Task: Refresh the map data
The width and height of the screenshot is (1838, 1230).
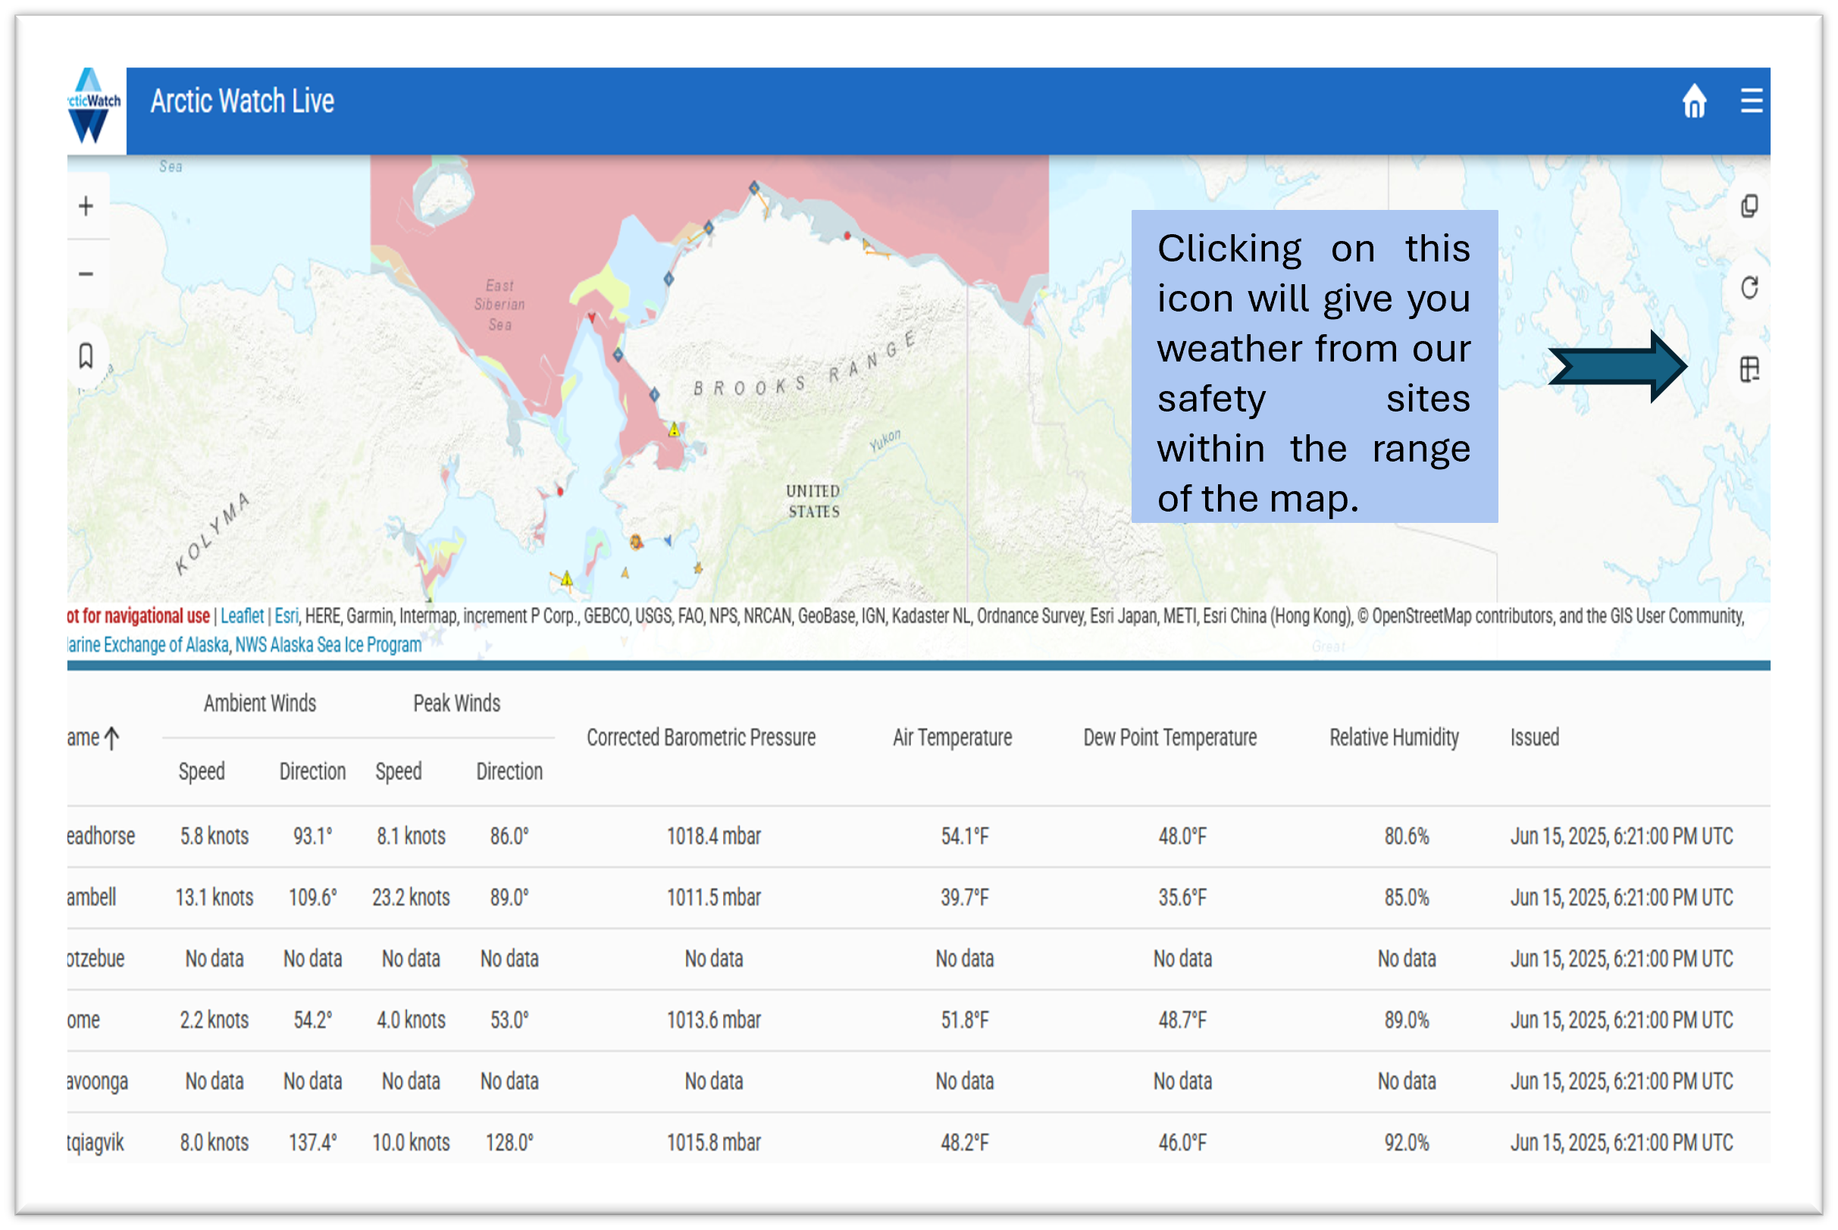Action: (1749, 288)
